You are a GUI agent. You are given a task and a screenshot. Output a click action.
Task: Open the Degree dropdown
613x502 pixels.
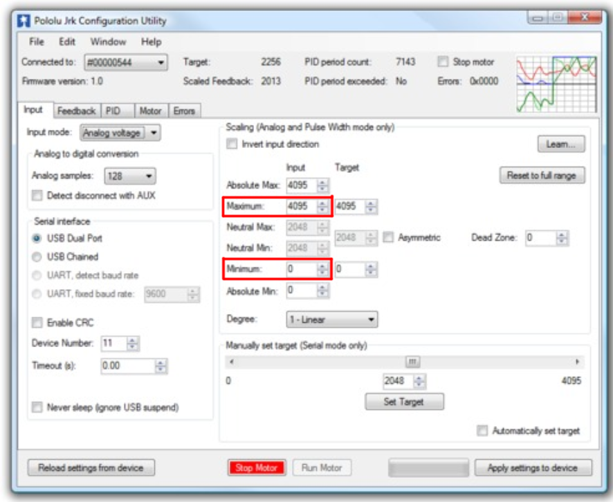332,319
